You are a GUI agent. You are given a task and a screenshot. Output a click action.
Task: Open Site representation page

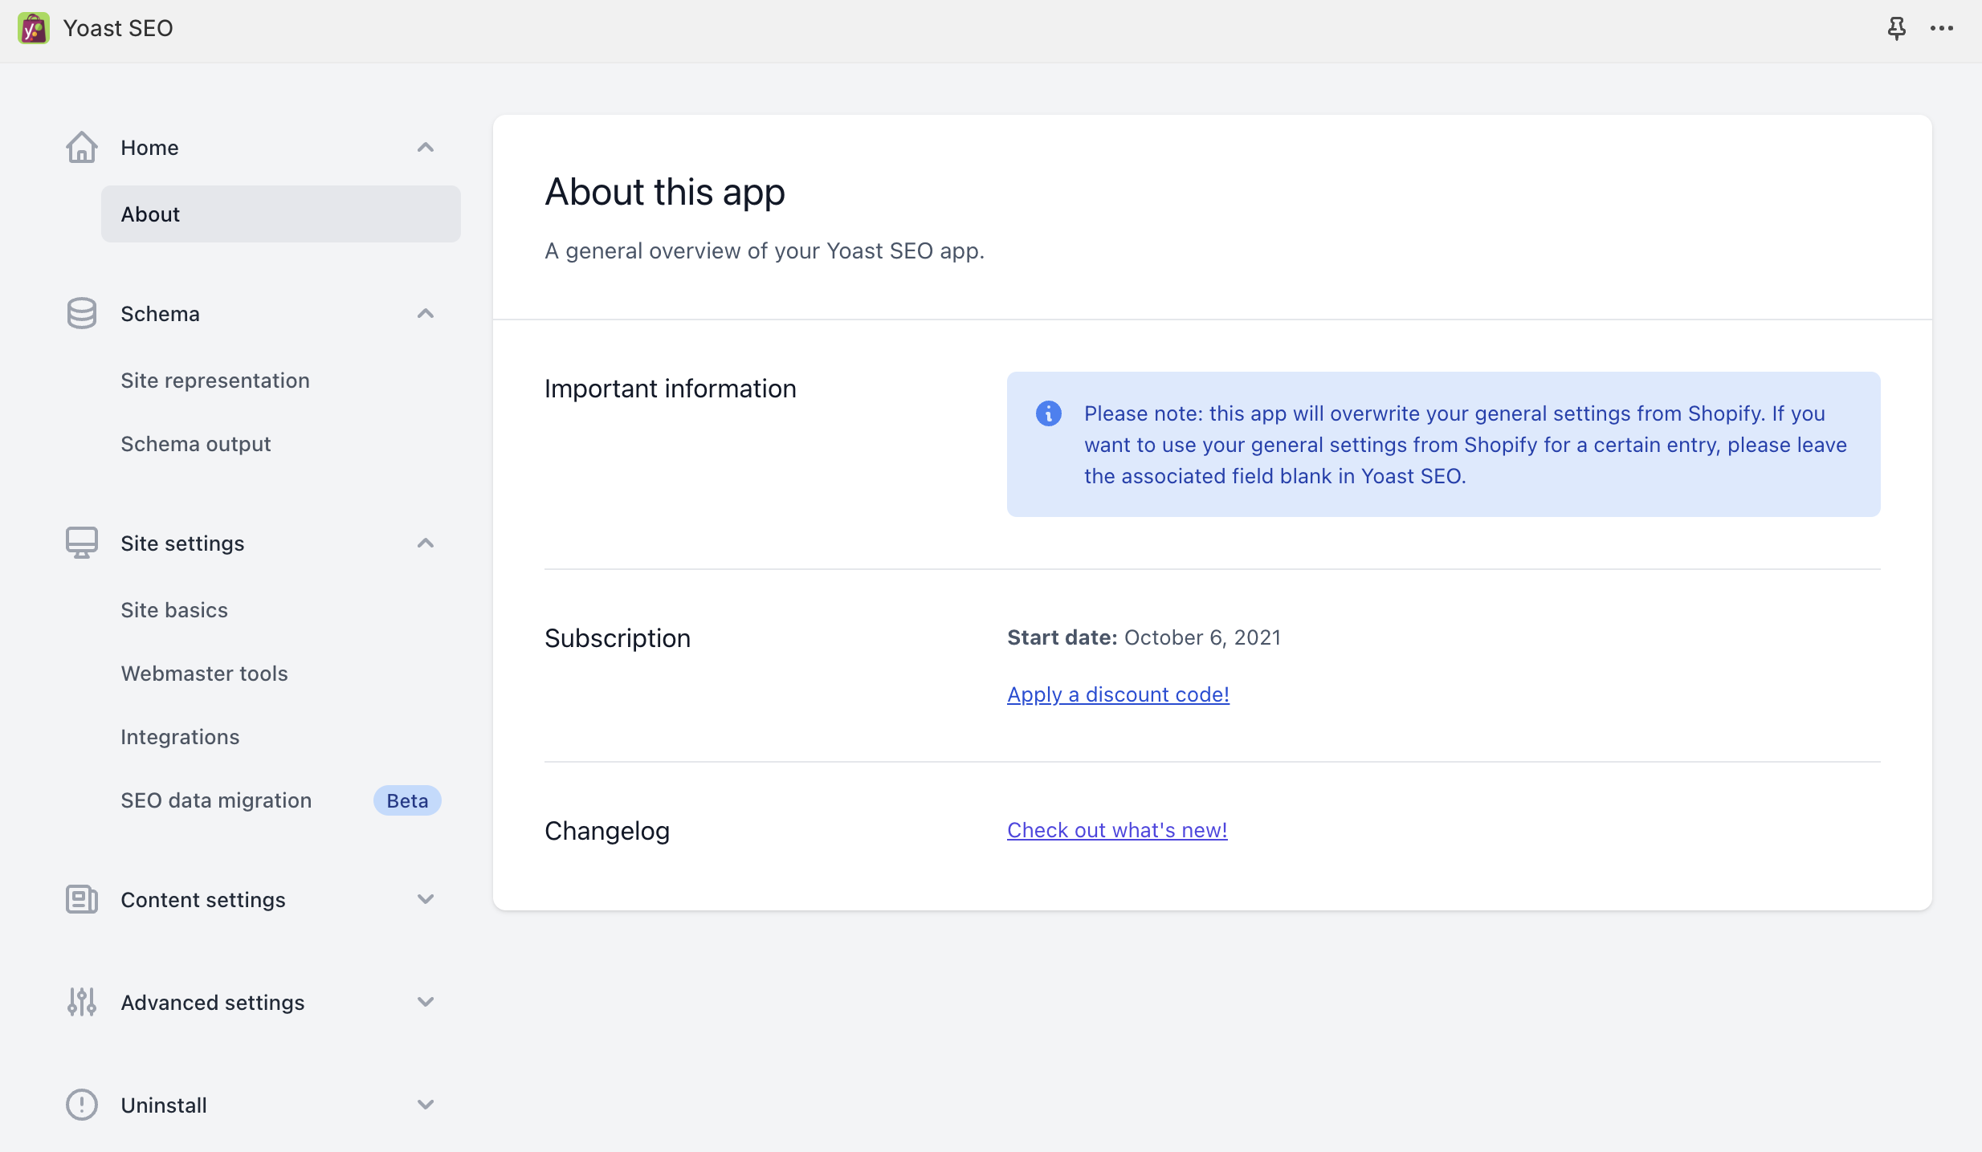(215, 381)
